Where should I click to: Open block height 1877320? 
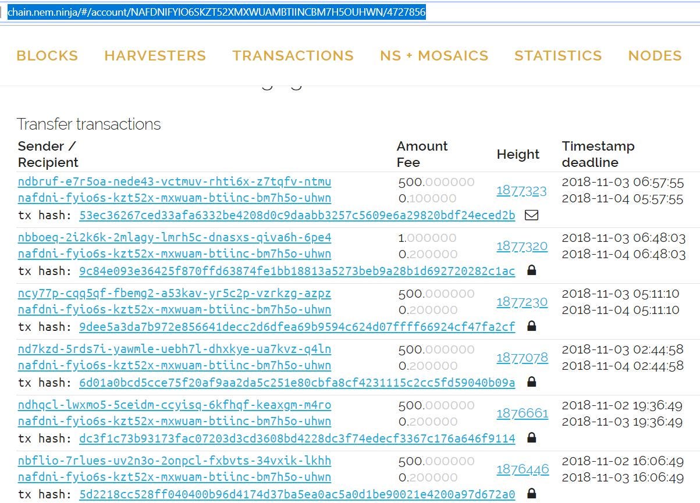coord(522,246)
